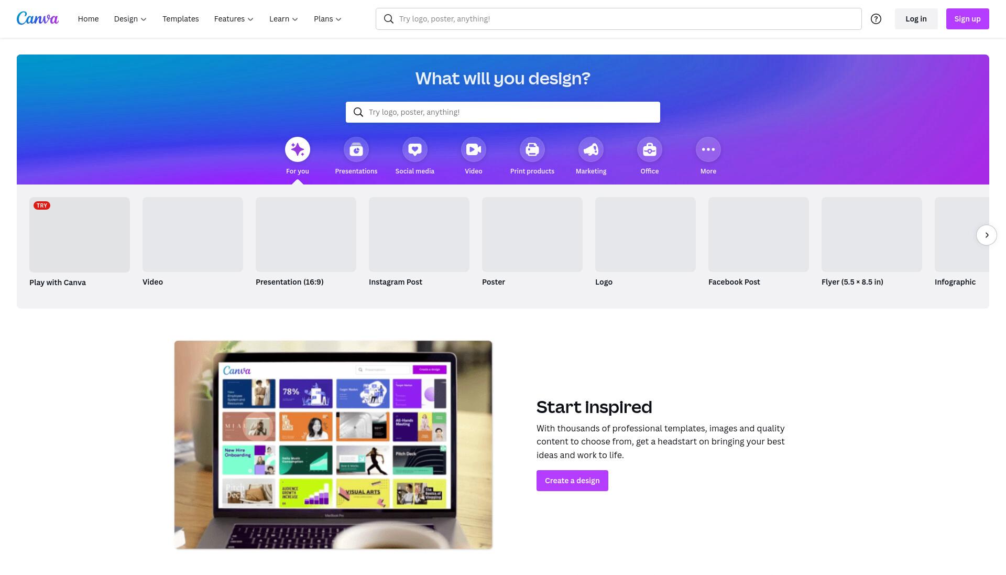Image resolution: width=1006 pixels, height=575 pixels.
Task: Open the help question mark icon
Action: [x=876, y=19]
